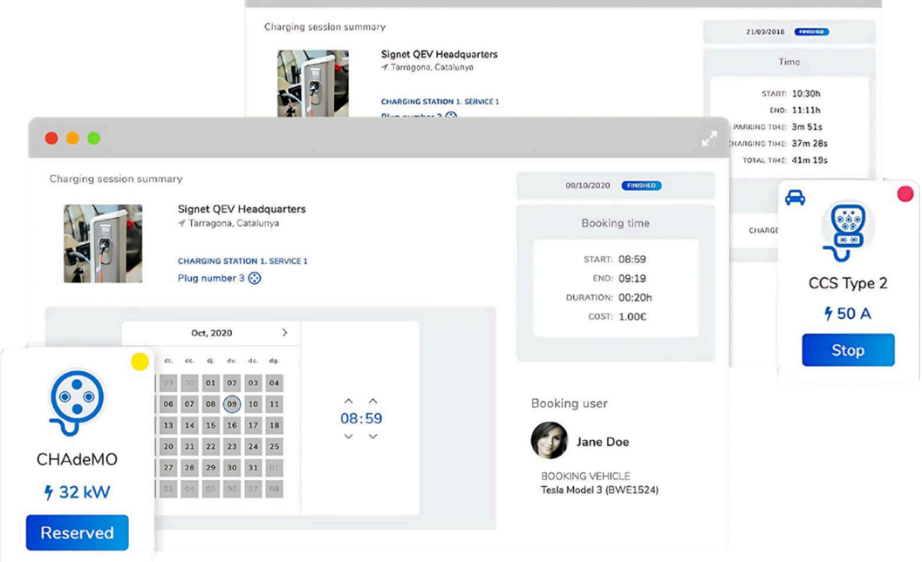Click the car icon on CCS card

[795, 198]
